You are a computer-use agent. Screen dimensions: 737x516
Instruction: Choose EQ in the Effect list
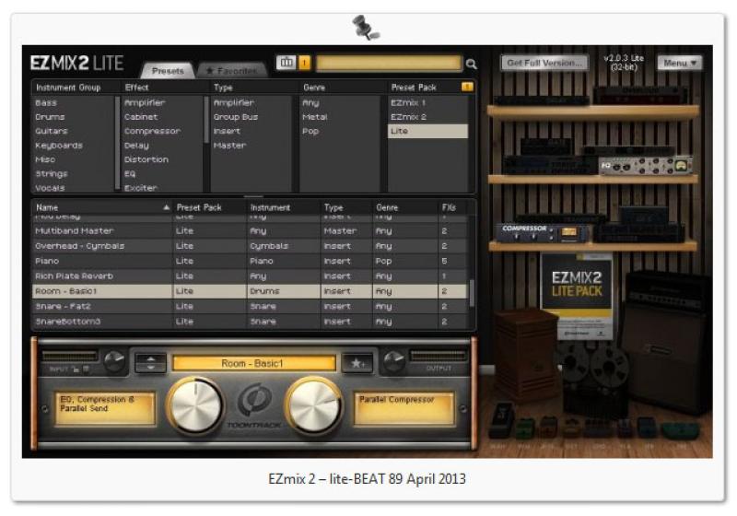pos(130,174)
